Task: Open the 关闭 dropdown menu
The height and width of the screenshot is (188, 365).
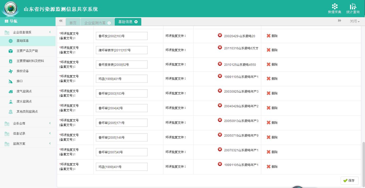Action: pos(354,21)
